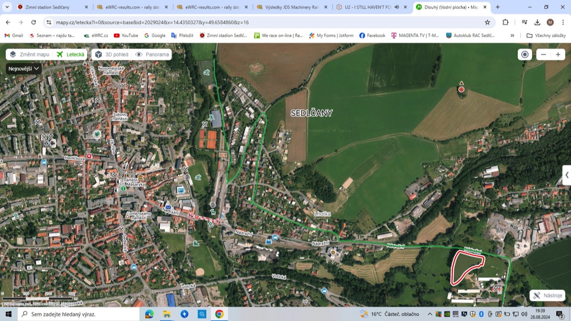Click the Komenského náměstí label

tap(138, 216)
